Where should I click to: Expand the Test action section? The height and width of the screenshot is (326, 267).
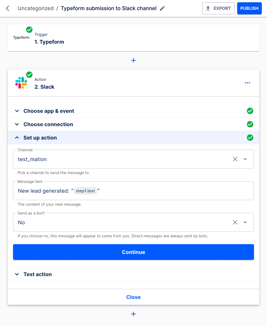pos(37,274)
